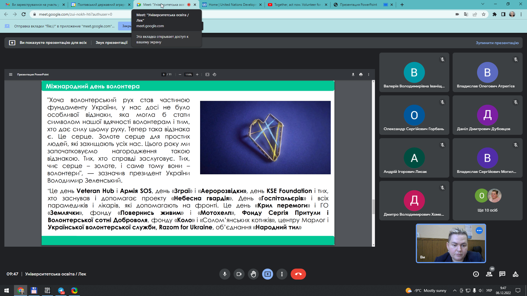Rotate the PDF counterclockwise
Image resolution: width=527 pixels, height=296 pixels.
(215, 75)
